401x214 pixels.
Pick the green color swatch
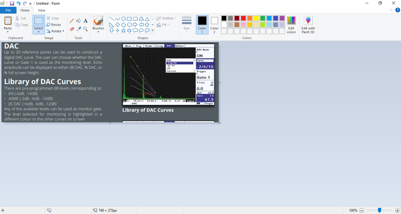click(263, 18)
